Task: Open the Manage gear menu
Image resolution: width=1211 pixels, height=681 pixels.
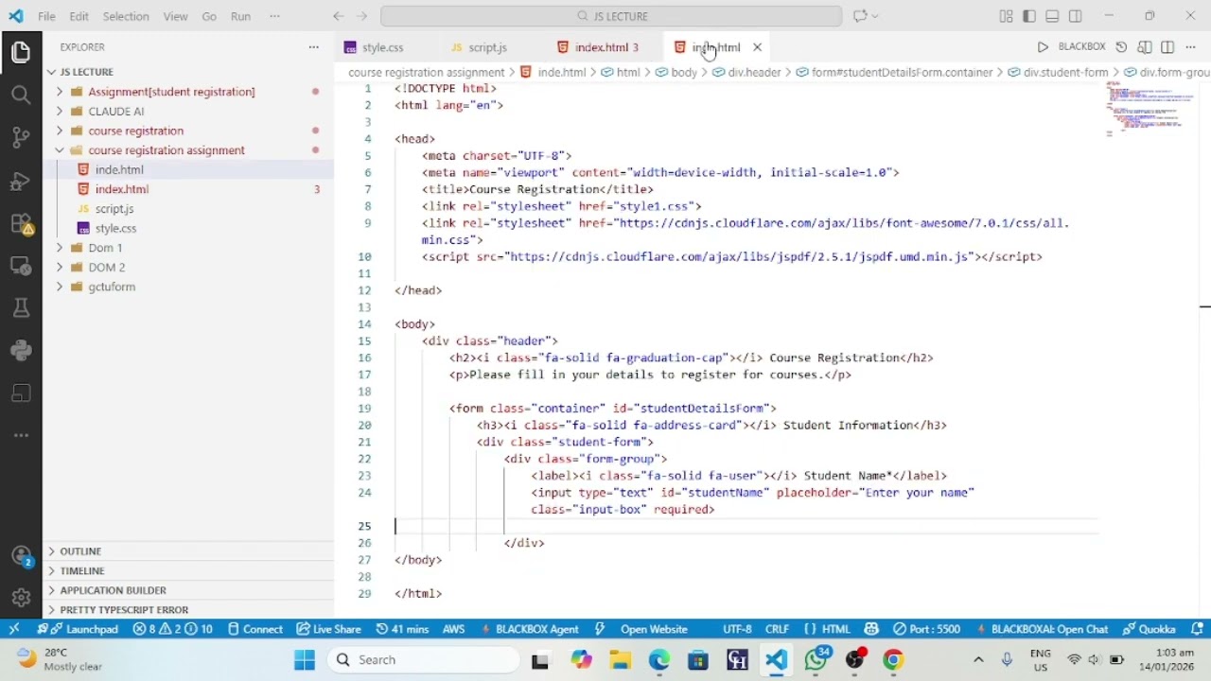Action: [21, 598]
